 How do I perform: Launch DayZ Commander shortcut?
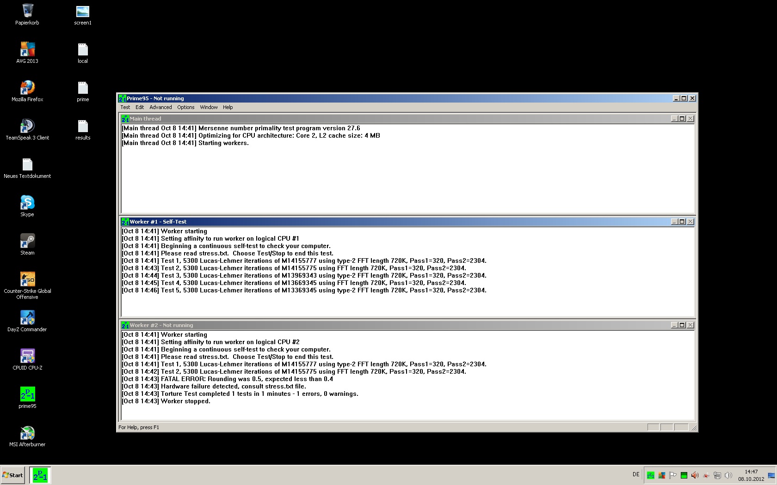(27, 321)
